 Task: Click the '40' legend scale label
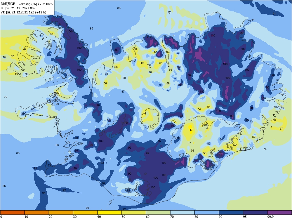99,217
